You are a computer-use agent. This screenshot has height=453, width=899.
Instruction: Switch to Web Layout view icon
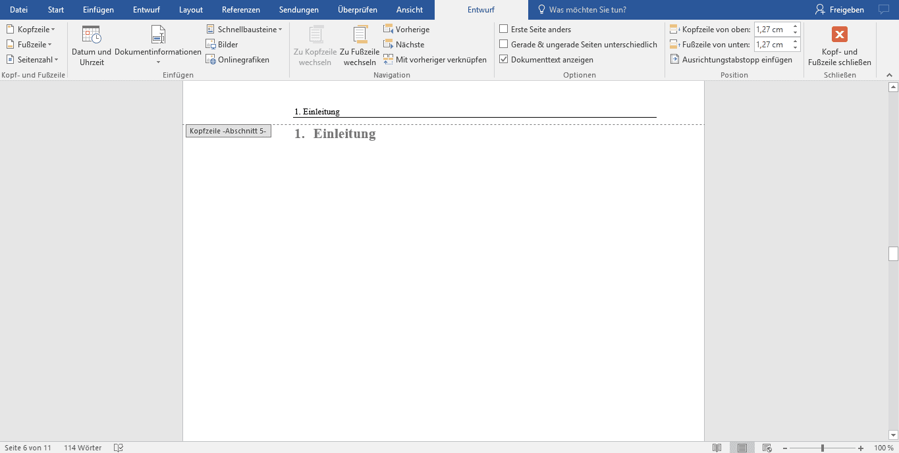coord(767,448)
